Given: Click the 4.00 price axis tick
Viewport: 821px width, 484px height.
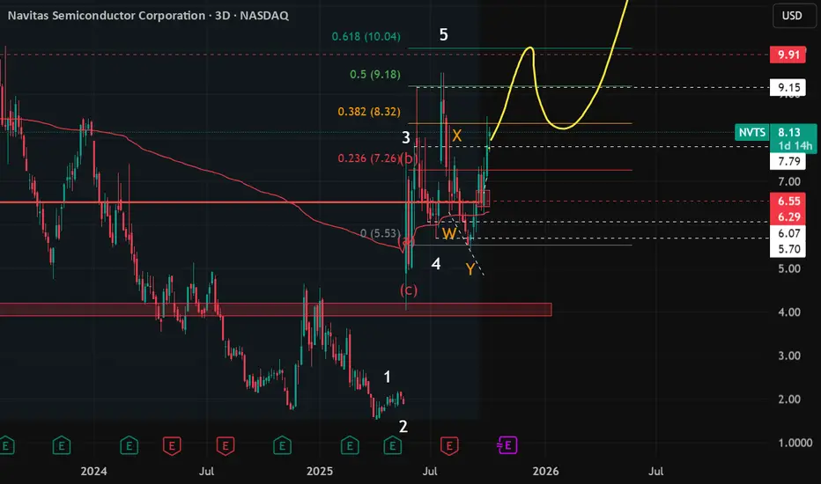Looking at the screenshot, I should click(789, 312).
